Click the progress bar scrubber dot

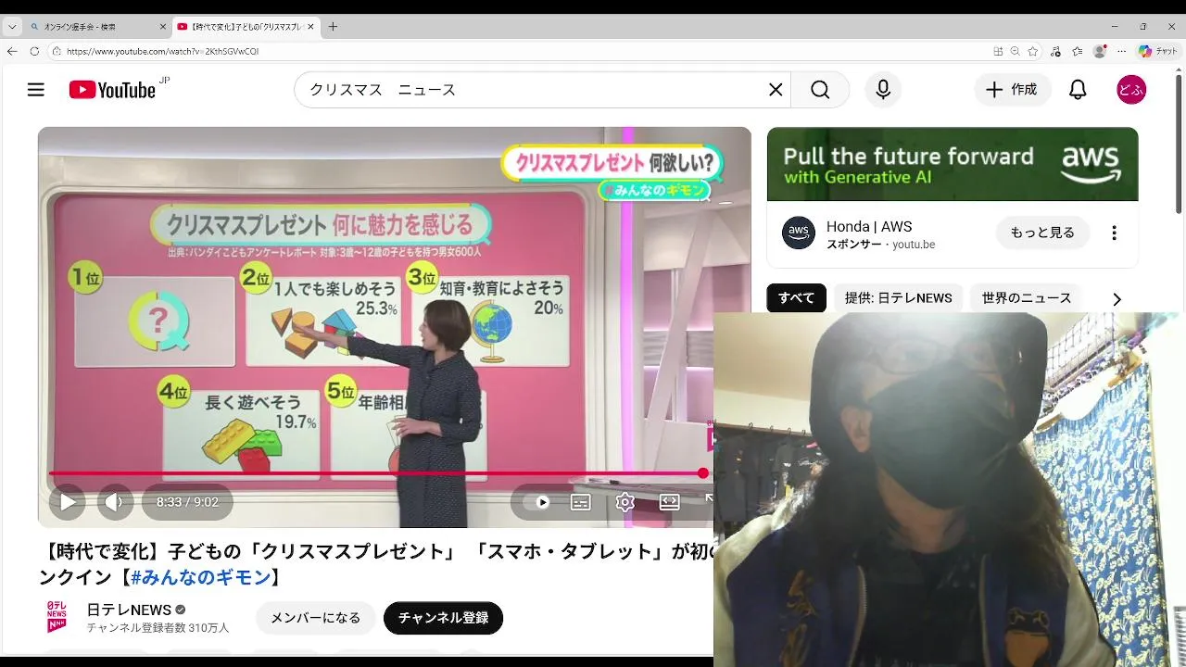[x=703, y=473]
